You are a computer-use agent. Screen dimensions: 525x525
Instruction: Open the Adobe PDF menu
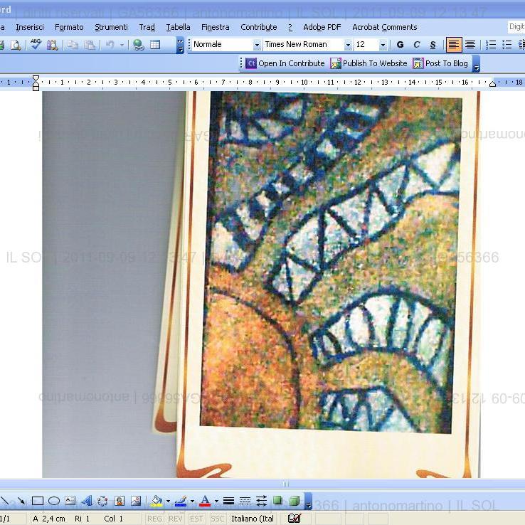(x=322, y=27)
